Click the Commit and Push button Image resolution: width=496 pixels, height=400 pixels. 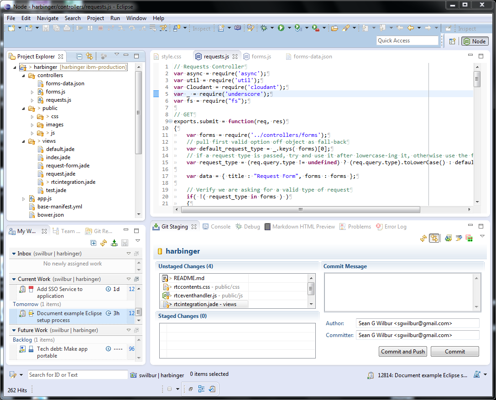tap(402, 351)
